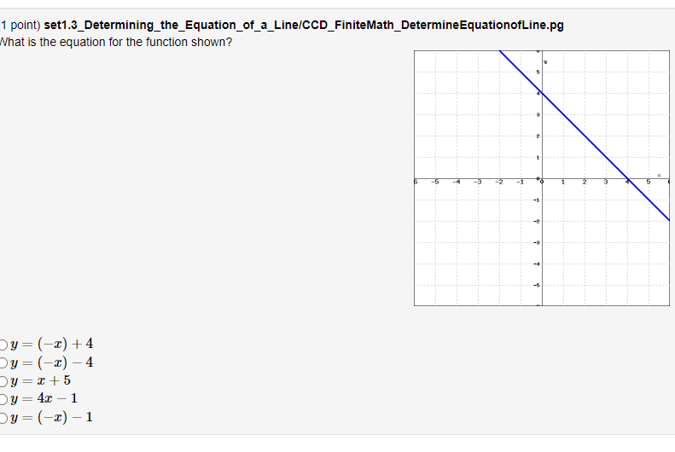
Task: Click the blue line's x-intercept at 4
Action: pos(628,179)
